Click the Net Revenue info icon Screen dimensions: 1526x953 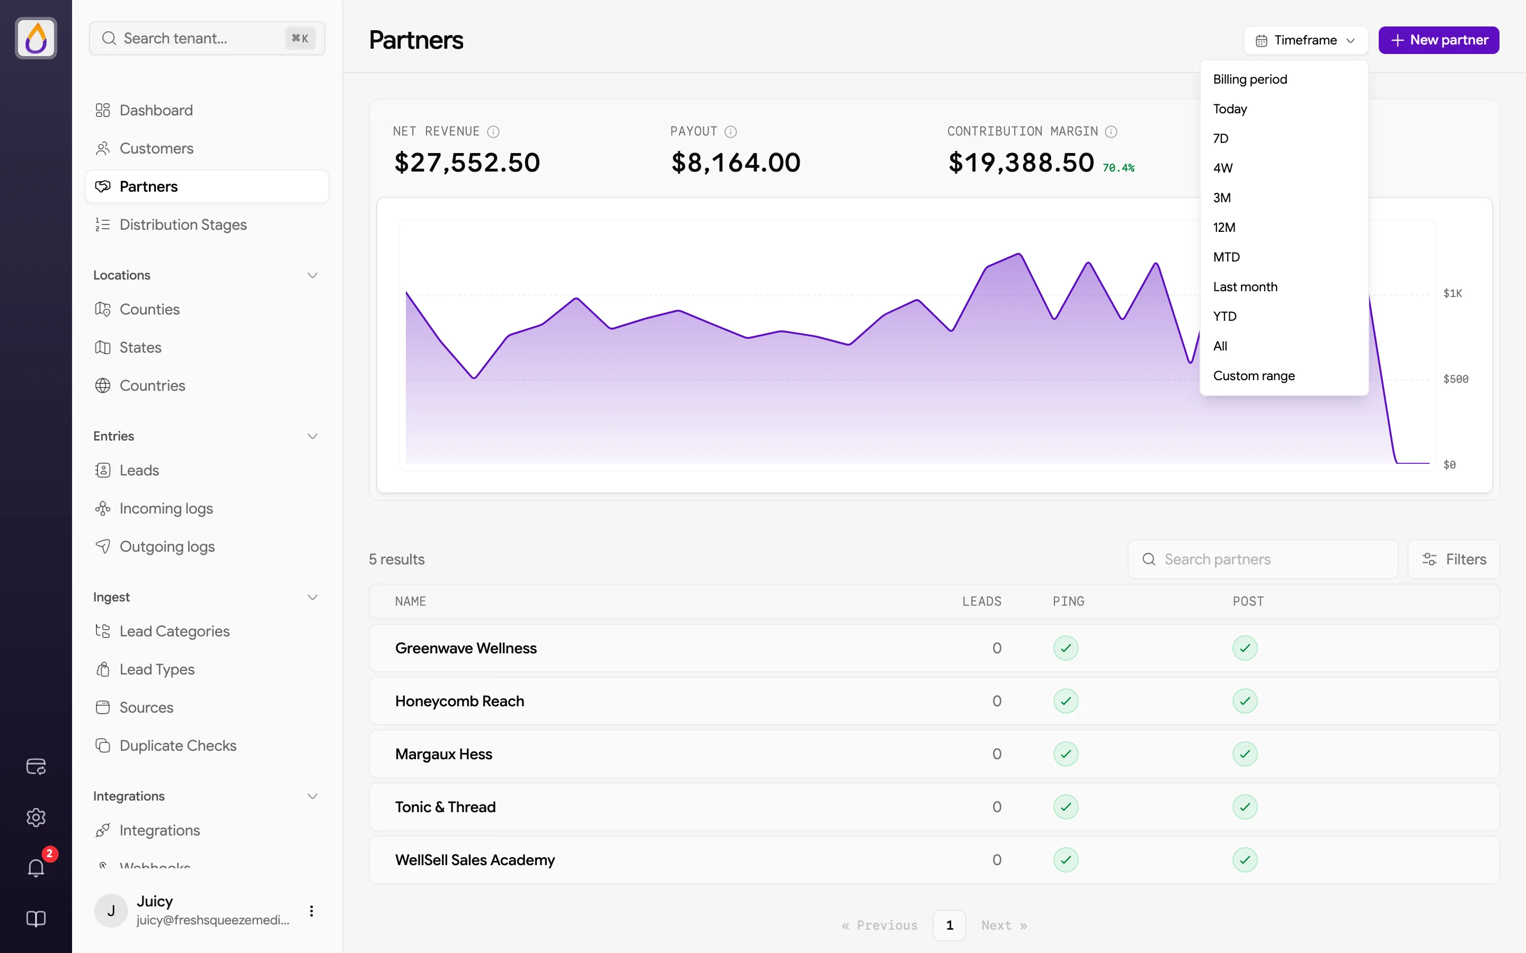coord(493,132)
